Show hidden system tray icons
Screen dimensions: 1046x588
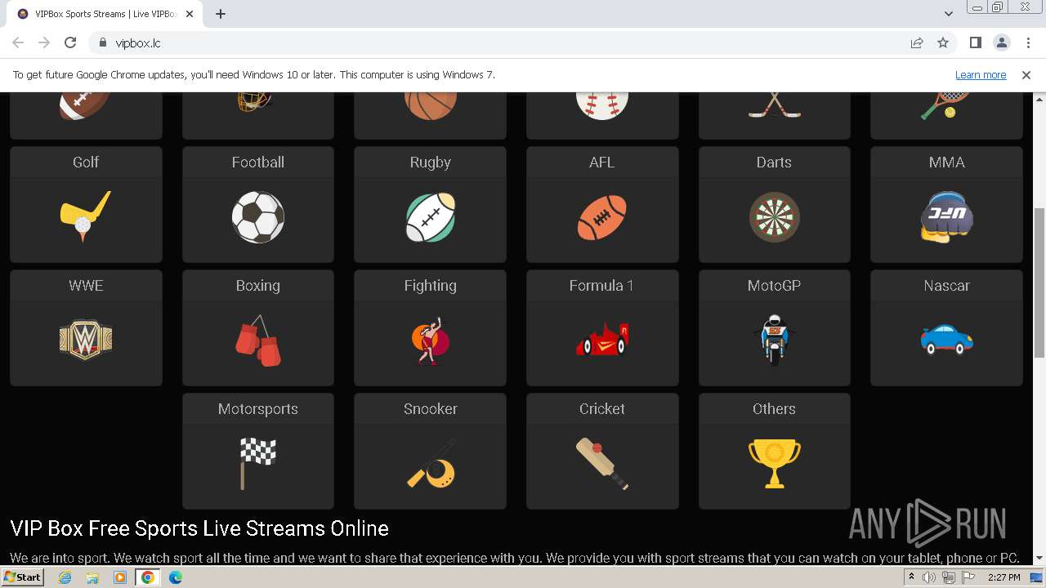911,577
